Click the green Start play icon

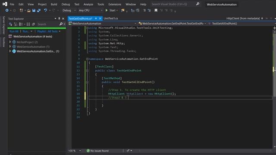(107, 10)
